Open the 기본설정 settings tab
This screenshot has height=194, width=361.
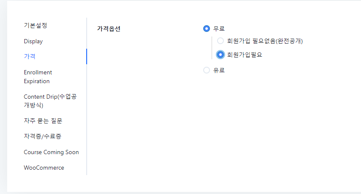click(35, 25)
